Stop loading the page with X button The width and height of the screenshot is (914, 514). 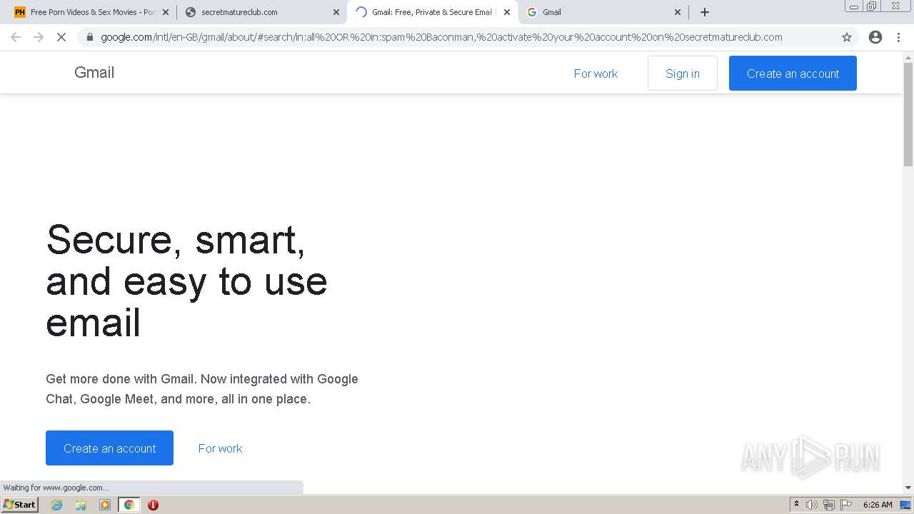coord(61,37)
